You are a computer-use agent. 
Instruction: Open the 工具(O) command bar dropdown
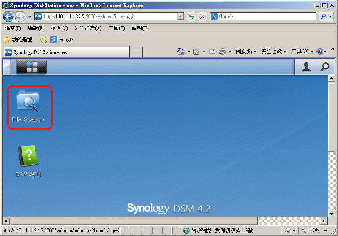(x=302, y=52)
